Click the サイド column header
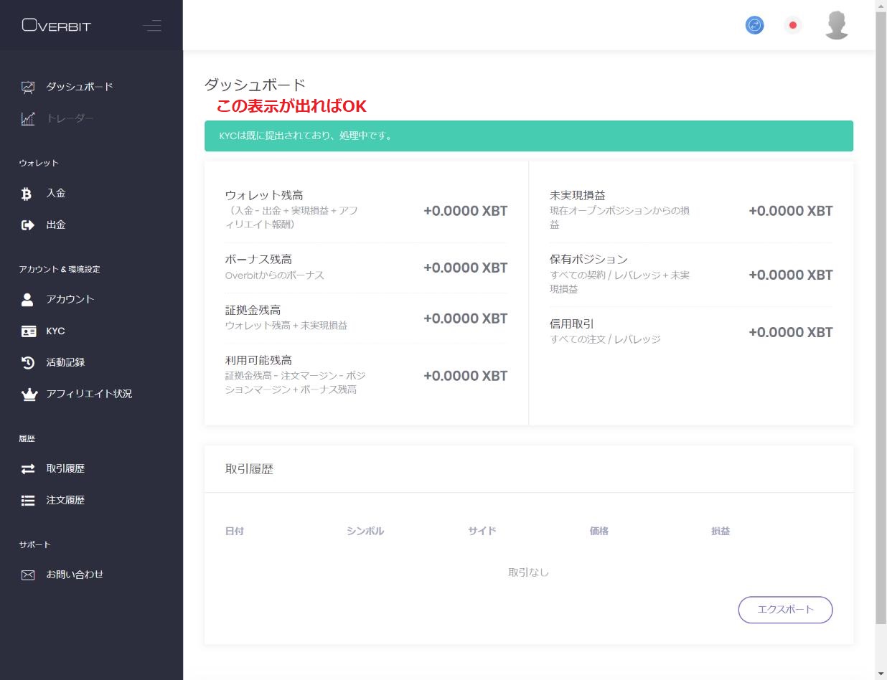The width and height of the screenshot is (887, 680). coord(482,532)
